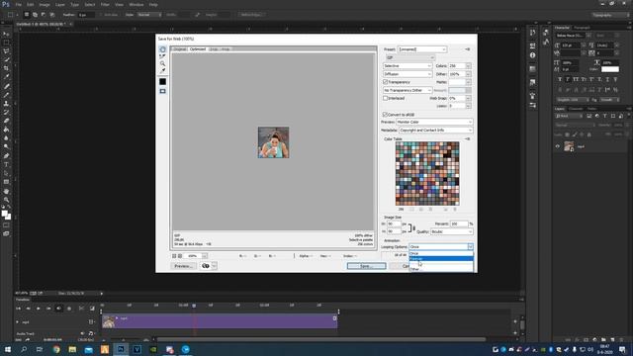Select the Rectangular Marquee tool
633x356 pixels.
(x=6, y=43)
